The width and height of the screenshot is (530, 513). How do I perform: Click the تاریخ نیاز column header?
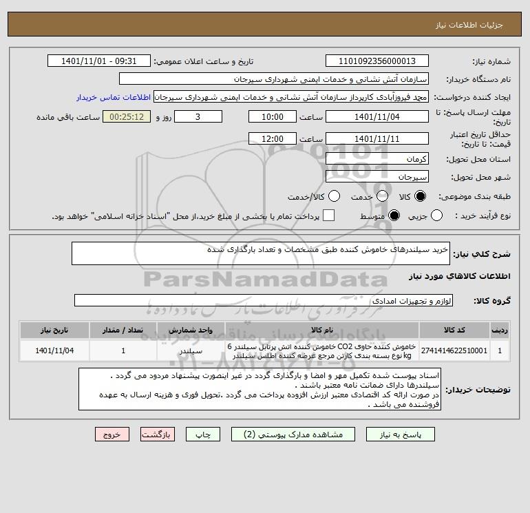54,330
